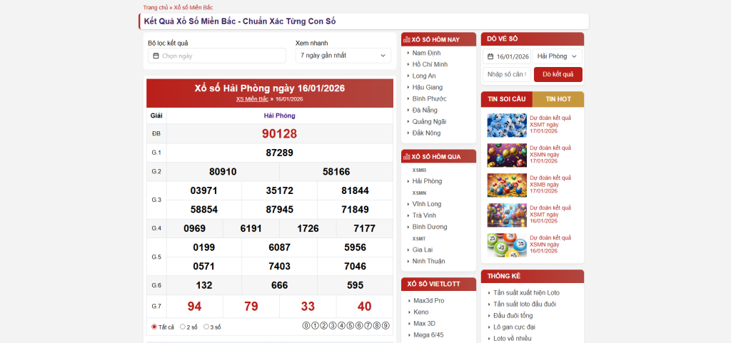Select the 2 số radio option
The image size is (731, 343).
[183, 327]
